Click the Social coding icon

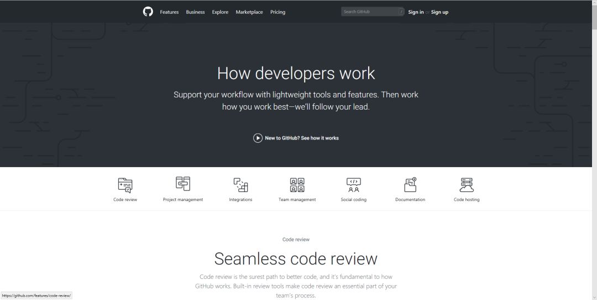tap(354, 185)
